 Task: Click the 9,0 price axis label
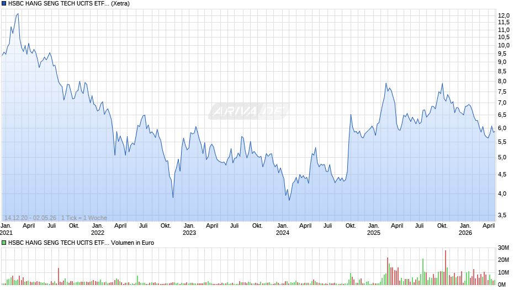[502, 62]
